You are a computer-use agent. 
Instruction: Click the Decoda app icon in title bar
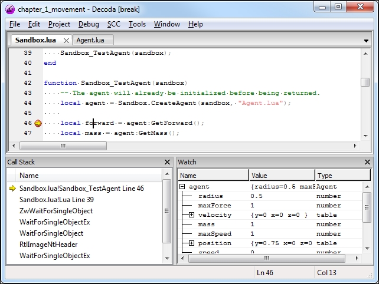tap(10, 9)
